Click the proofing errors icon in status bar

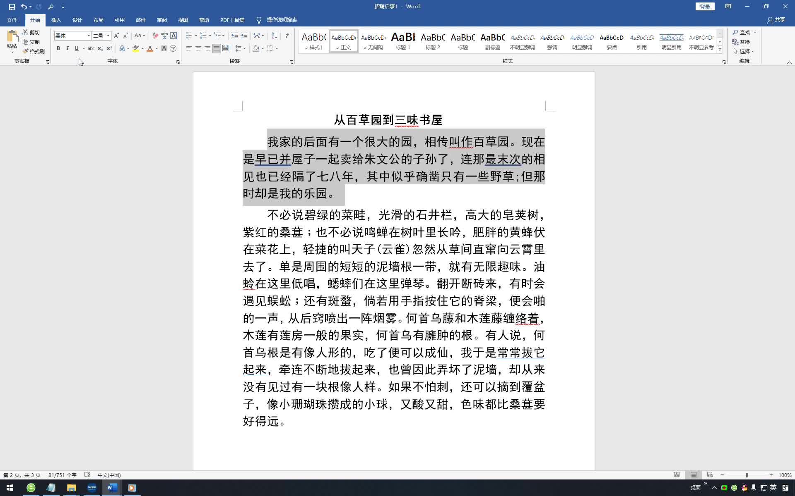tap(87, 475)
